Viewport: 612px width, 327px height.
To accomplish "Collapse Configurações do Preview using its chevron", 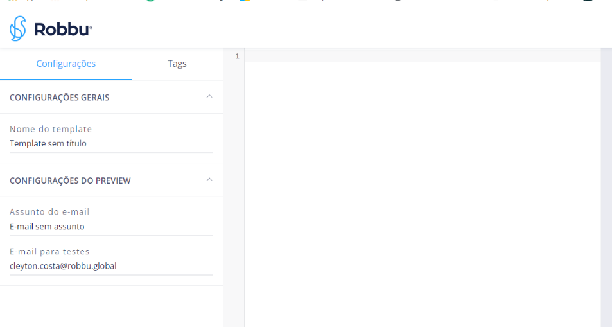I will pyautogui.click(x=209, y=179).
